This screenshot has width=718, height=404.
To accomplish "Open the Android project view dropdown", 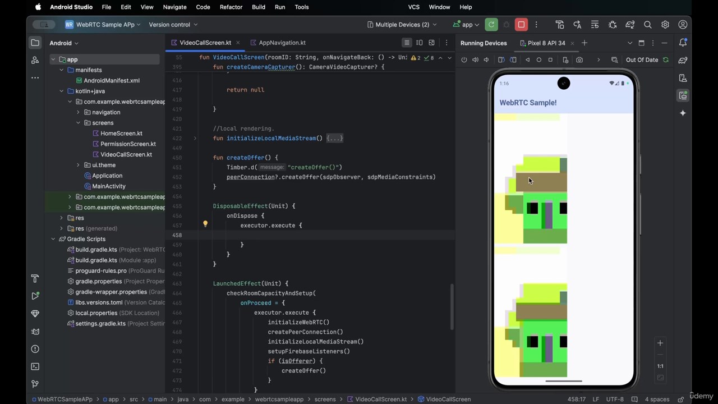I will tap(64, 43).
